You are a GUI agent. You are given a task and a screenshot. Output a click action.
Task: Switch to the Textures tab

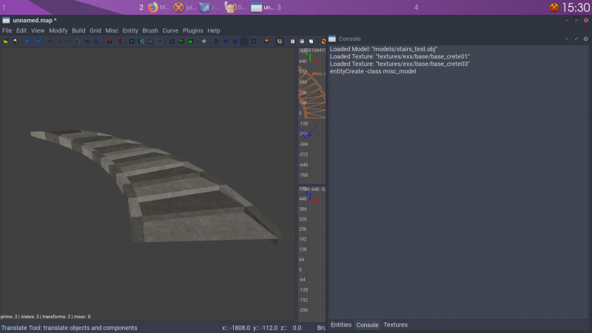395,325
